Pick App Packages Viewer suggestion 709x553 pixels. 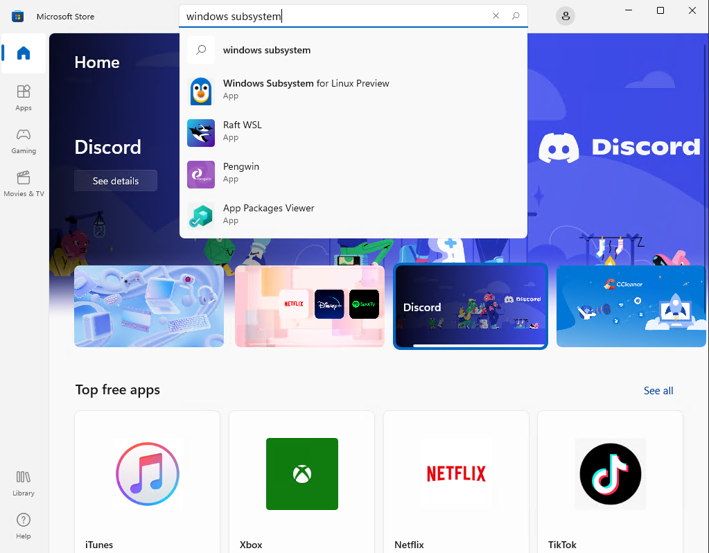pos(268,214)
